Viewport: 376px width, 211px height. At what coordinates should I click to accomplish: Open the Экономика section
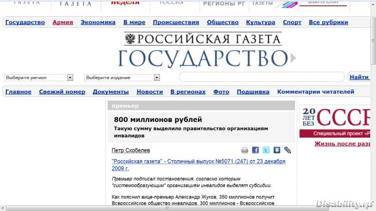click(98, 23)
